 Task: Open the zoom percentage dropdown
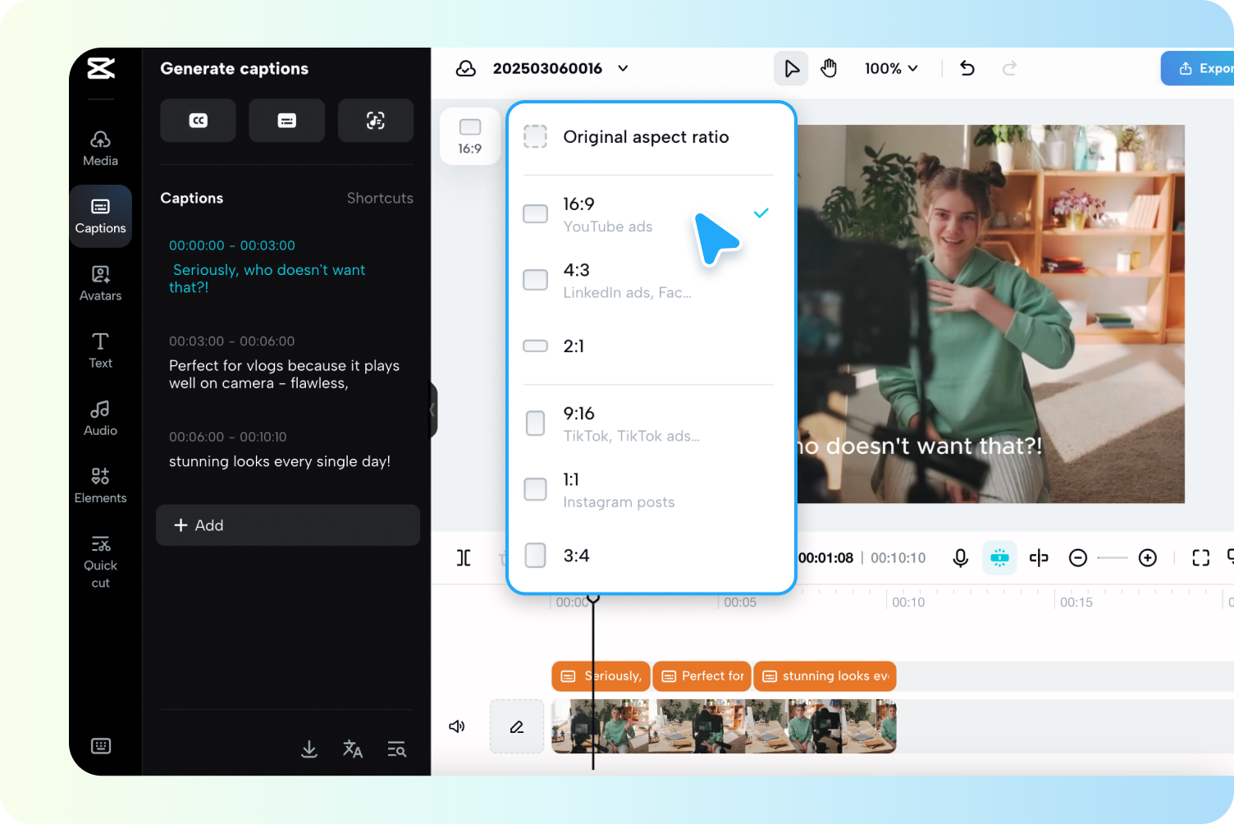coord(892,68)
